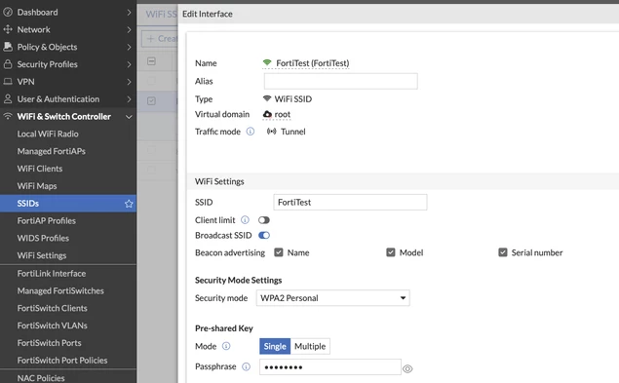The width and height of the screenshot is (619, 383).
Task: Click the Create New button behind panel
Action: pyautogui.click(x=160, y=38)
